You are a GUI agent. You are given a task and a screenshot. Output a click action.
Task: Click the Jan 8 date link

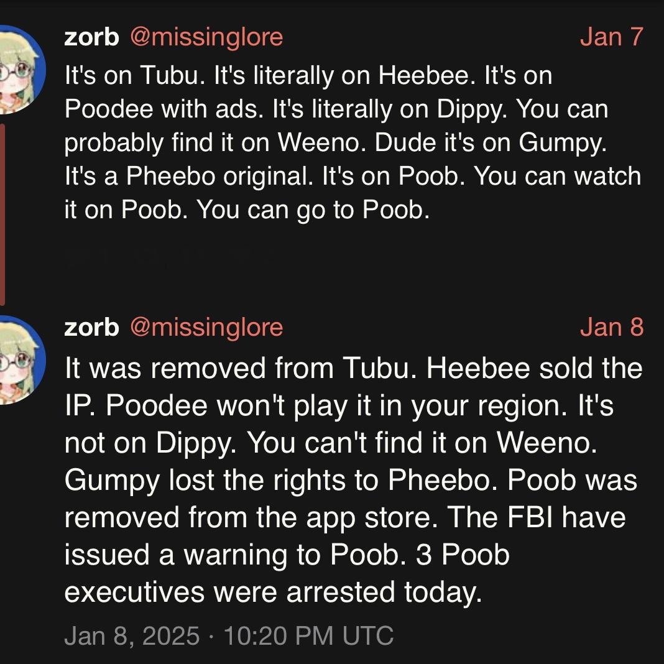tap(611, 327)
